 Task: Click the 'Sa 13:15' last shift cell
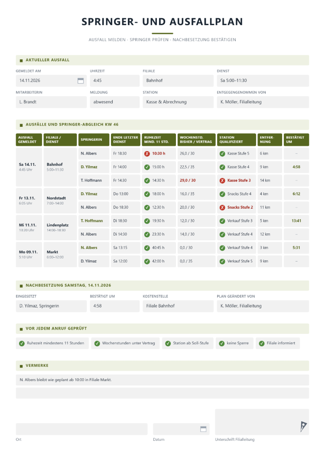click(125, 248)
